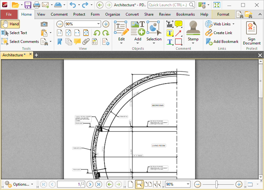Click the status bar zoom out minus
The image size is (264, 190).
[198, 184]
